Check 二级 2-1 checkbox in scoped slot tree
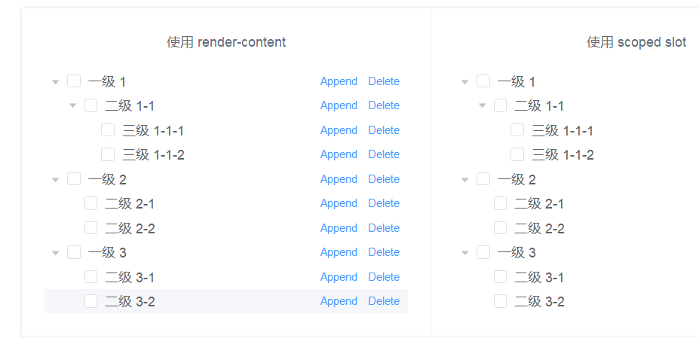This screenshot has height=338, width=699. 500,203
